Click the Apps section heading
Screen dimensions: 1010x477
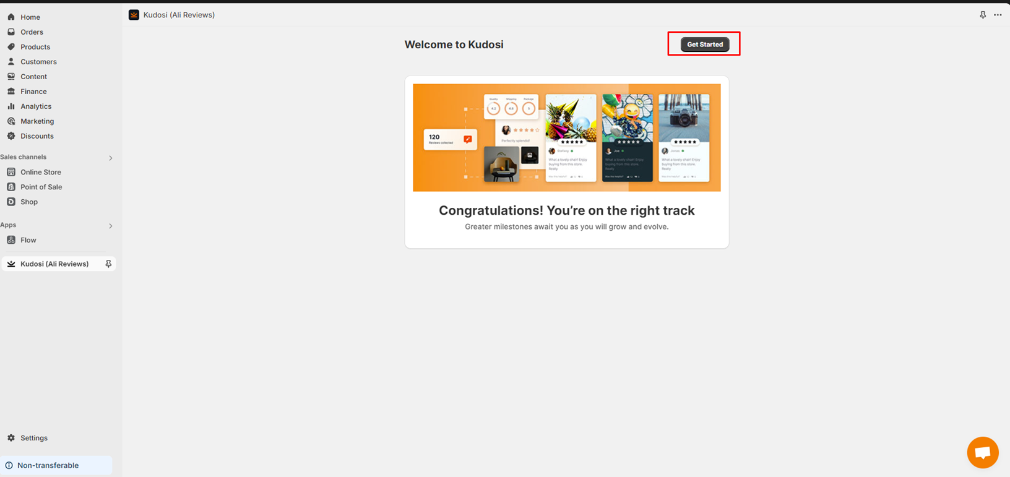pos(8,225)
